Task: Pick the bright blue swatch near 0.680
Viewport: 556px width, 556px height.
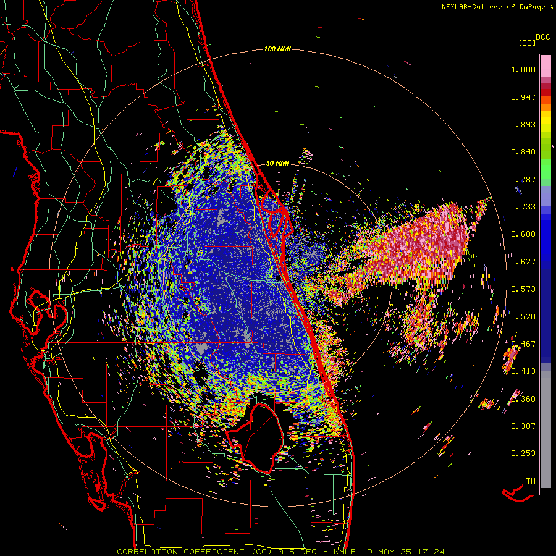Action: click(545, 238)
